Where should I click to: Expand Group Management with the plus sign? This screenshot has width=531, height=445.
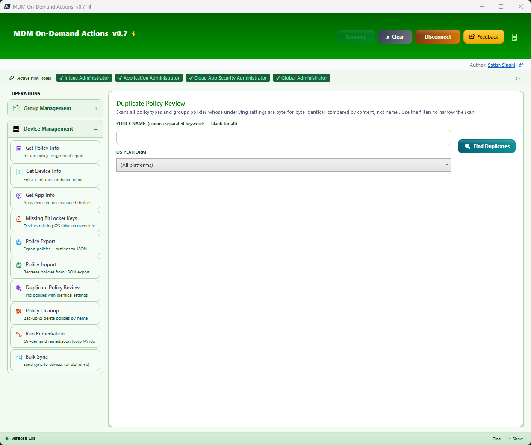pos(96,109)
